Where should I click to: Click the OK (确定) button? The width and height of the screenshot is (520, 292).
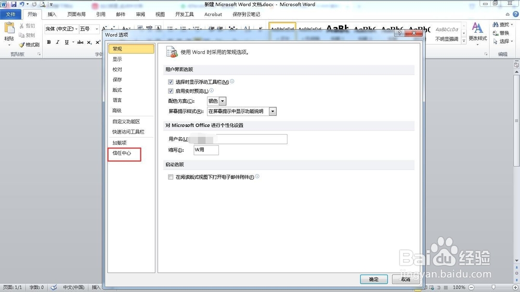point(374,280)
